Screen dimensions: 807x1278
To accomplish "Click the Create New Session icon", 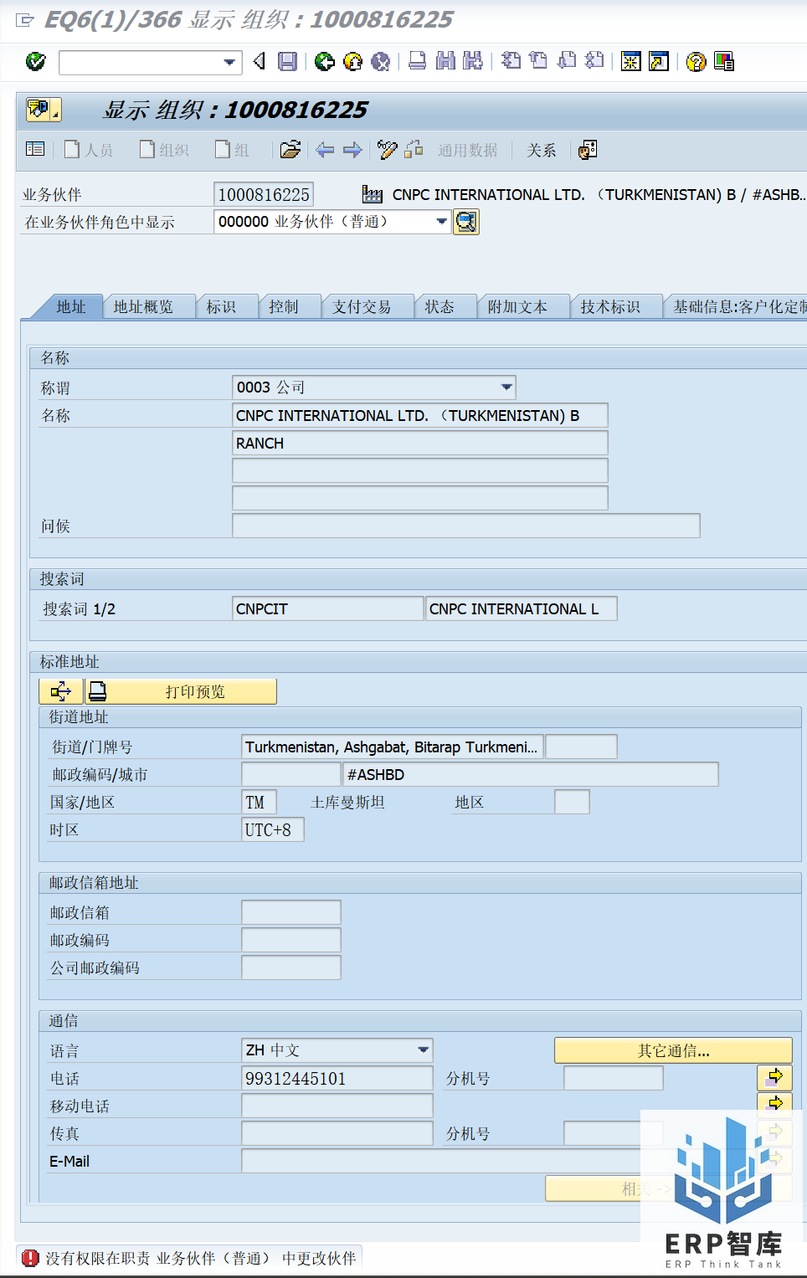I will tap(631, 61).
